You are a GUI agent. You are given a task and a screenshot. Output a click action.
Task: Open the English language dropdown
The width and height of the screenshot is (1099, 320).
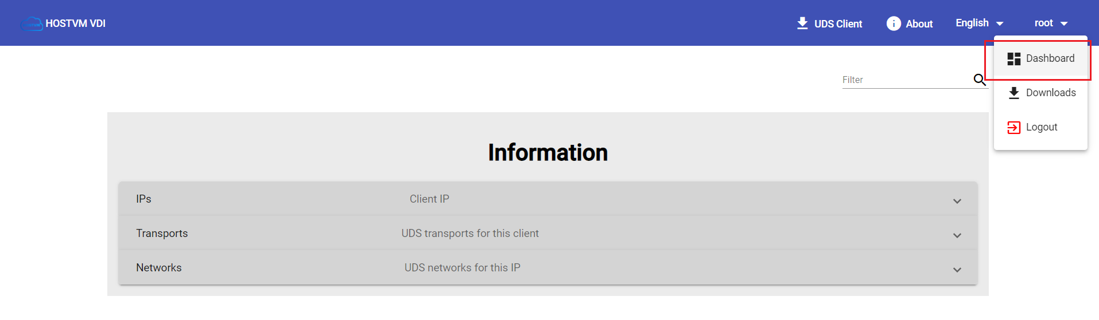pyautogui.click(x=979, y=23)
